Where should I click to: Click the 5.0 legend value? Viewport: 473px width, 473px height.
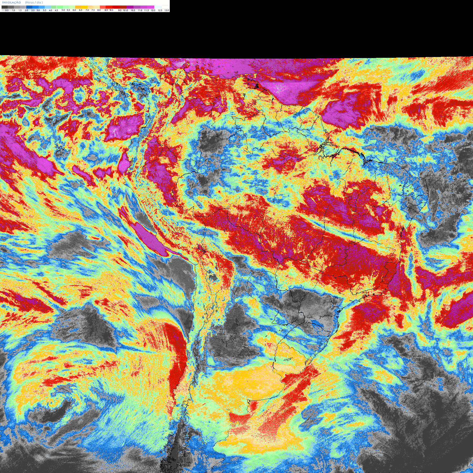point(63,10)
